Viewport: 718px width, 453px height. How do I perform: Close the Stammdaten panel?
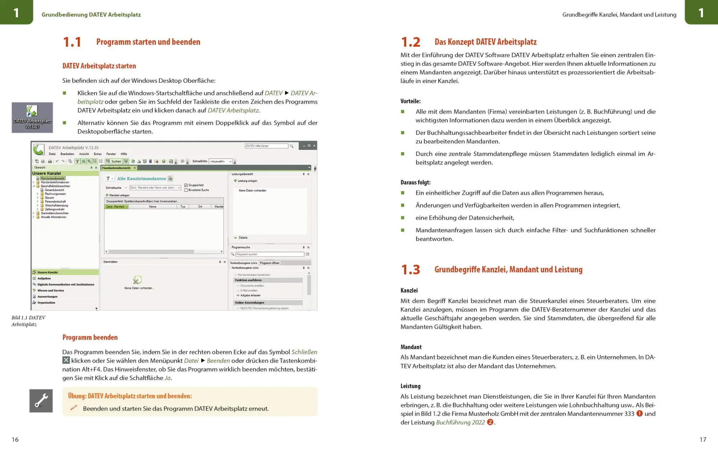click(x=225, y=262)
